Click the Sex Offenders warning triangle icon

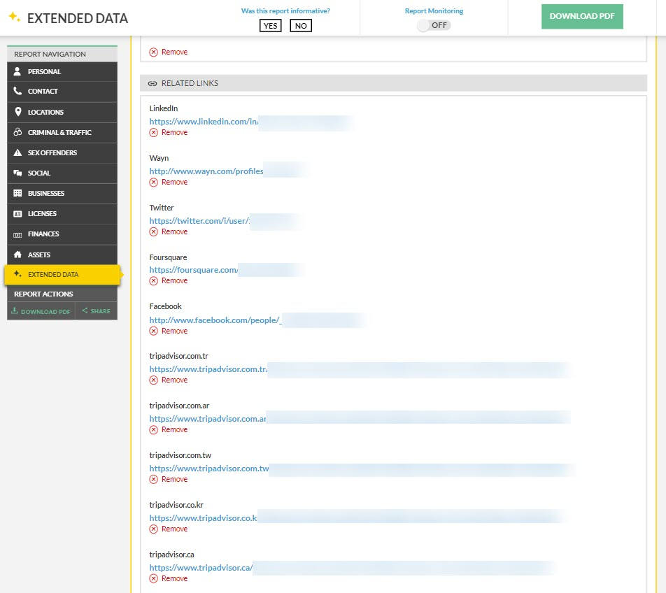(17, 152)
